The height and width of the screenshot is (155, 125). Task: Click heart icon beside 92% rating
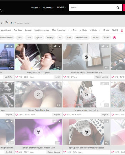[x=65, y=115]
